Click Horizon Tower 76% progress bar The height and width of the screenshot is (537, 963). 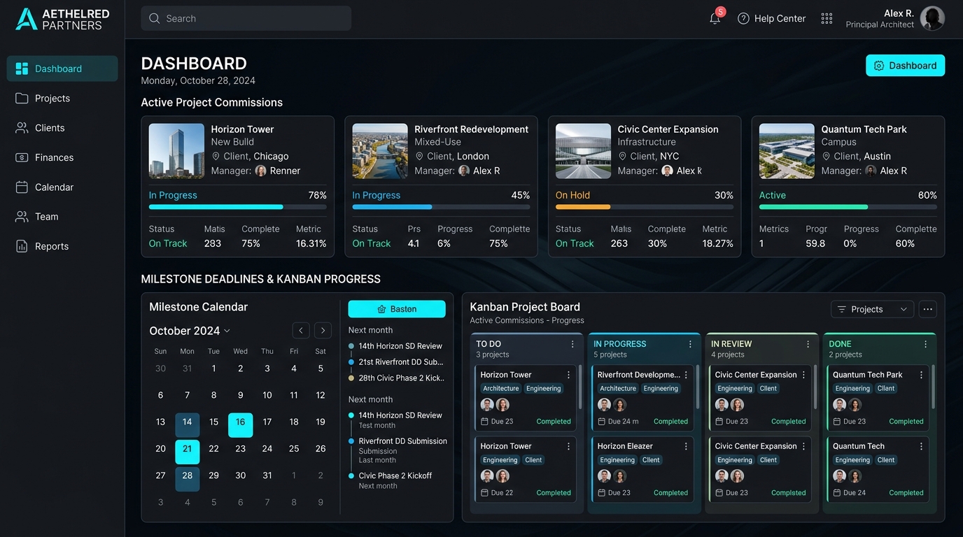(238, 207)
